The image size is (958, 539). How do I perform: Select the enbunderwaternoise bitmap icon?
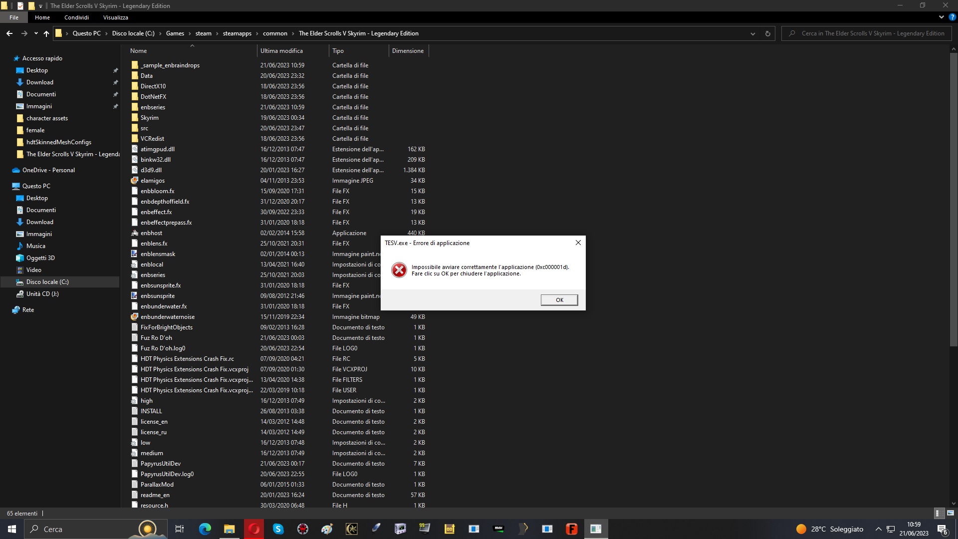click(x=135, y=317)
